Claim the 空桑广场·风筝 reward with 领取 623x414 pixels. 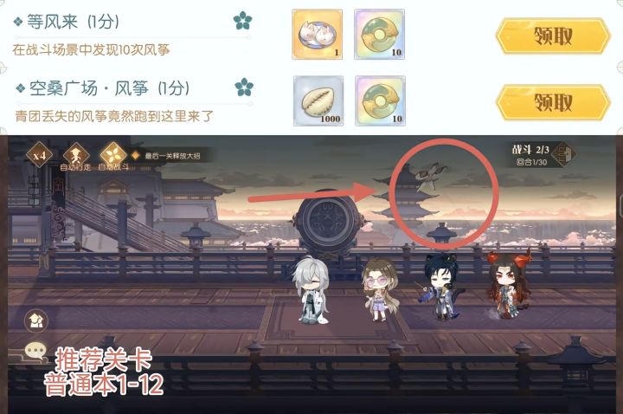pyautogui.click(x=553, y=102)
